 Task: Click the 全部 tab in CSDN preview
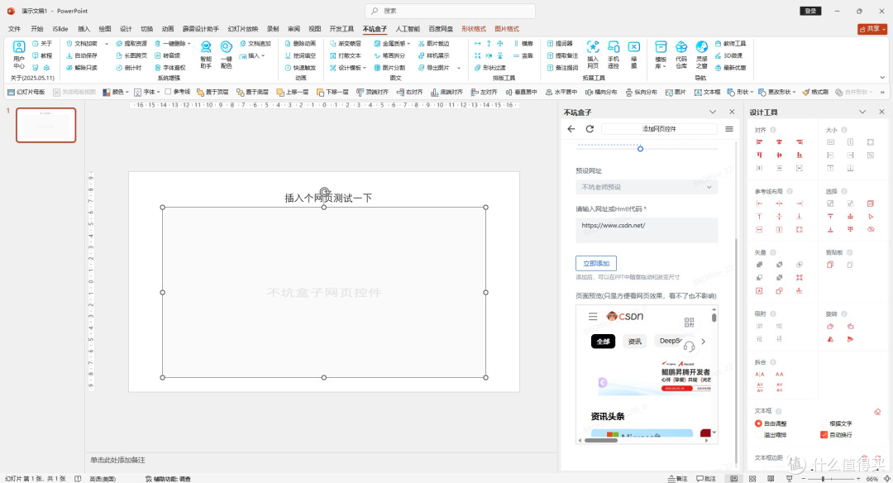tap(603, 342)
